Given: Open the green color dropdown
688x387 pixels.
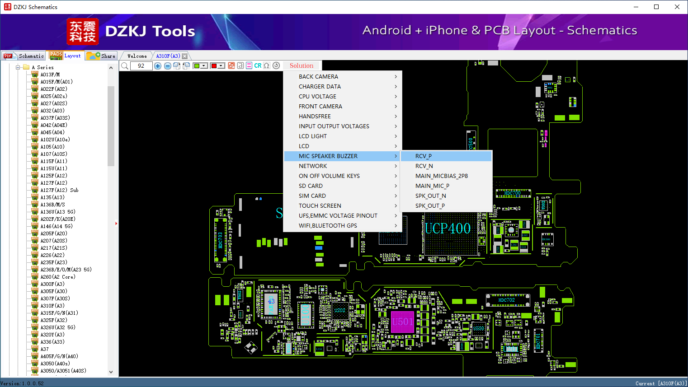Looking at the screenshot, I should 204,66.
